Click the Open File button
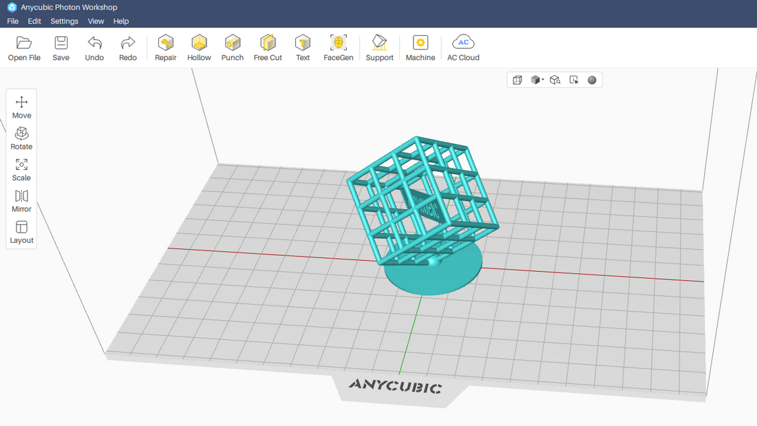 (24, 47)
